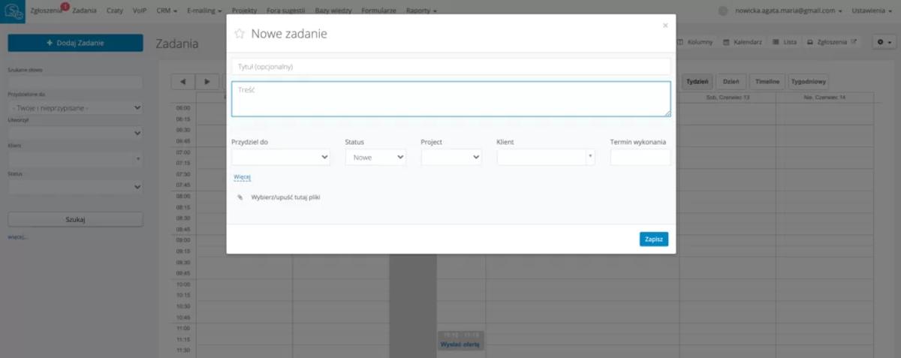Click the Kolumny view icon button
Screen dimensions: 901x358
pyautogui.click(x=695, y=42)
